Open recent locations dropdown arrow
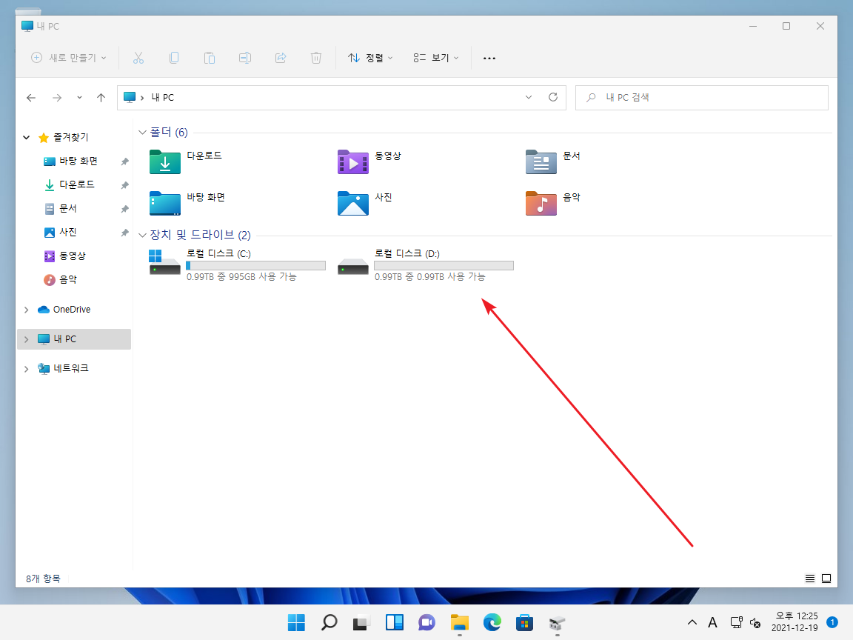Viewport: 853px width, 640px height. point(79,98)
